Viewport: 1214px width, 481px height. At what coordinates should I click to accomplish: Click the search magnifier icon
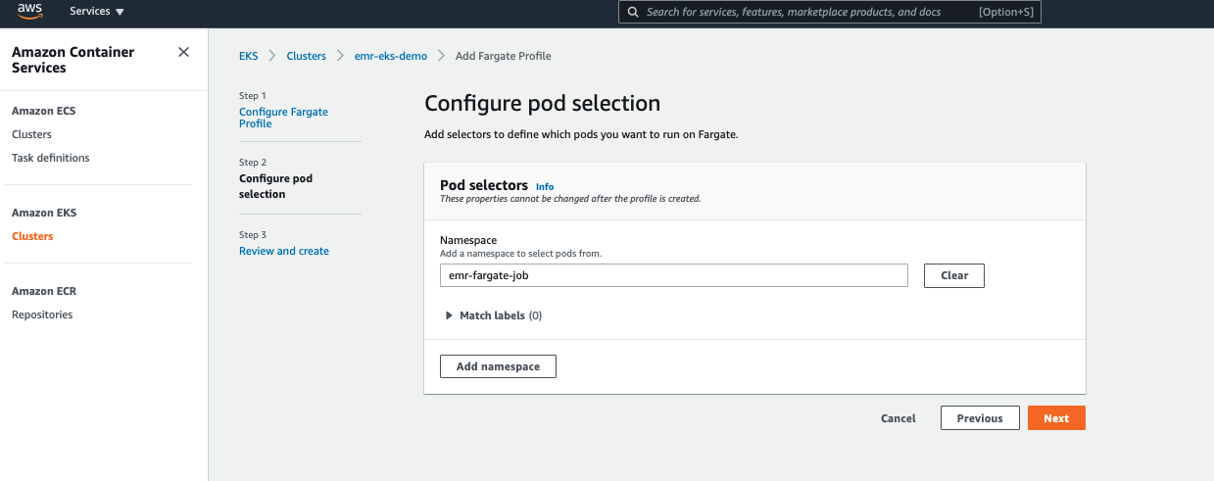[634, 12]
